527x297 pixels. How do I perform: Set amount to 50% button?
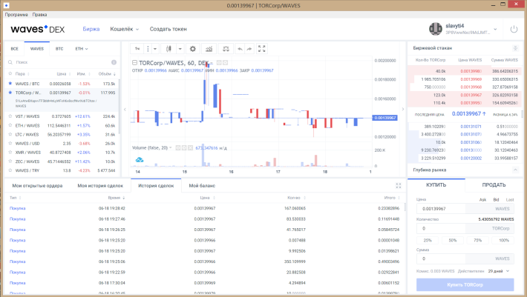453,240
